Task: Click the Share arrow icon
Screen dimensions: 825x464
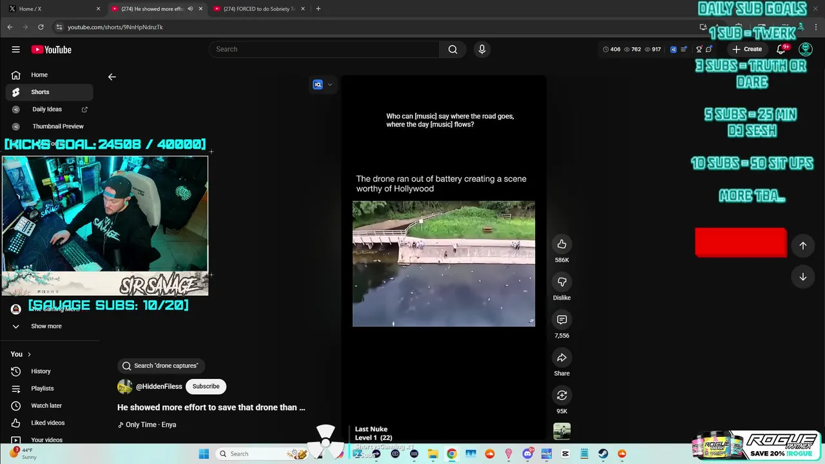Action: click(561, 358)
